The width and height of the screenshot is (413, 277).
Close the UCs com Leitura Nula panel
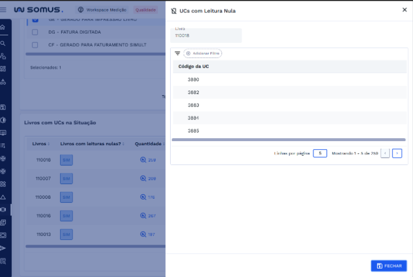405,10
